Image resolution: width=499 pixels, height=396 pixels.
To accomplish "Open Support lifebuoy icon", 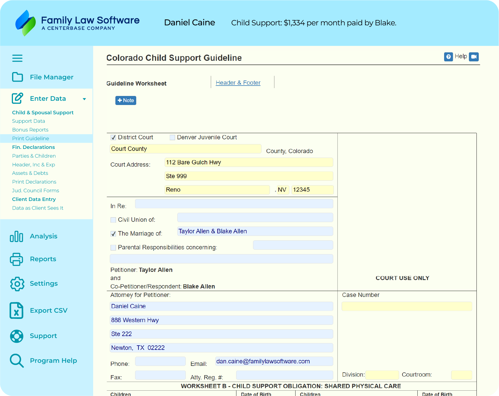I will (x=17, y=336).
